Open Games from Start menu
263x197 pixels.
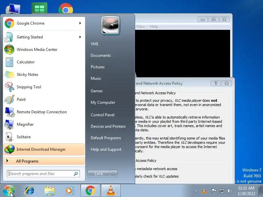(97, 91)
